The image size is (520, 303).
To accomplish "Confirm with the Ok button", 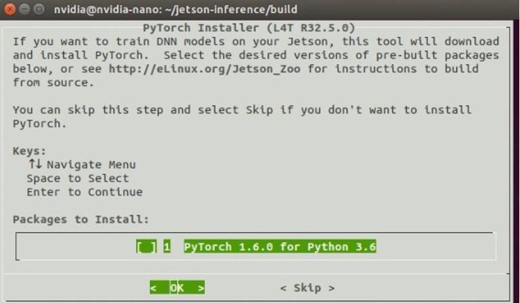I will coord(177,287).
